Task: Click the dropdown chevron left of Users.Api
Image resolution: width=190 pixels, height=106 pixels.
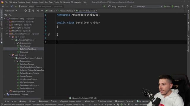Action: coord(131,6)
